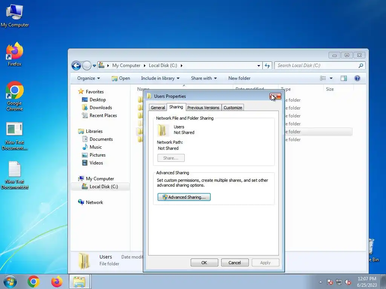Open the view options dropdown arrow
The width and height of the screenshot is (386, 289).
[331, 78]
